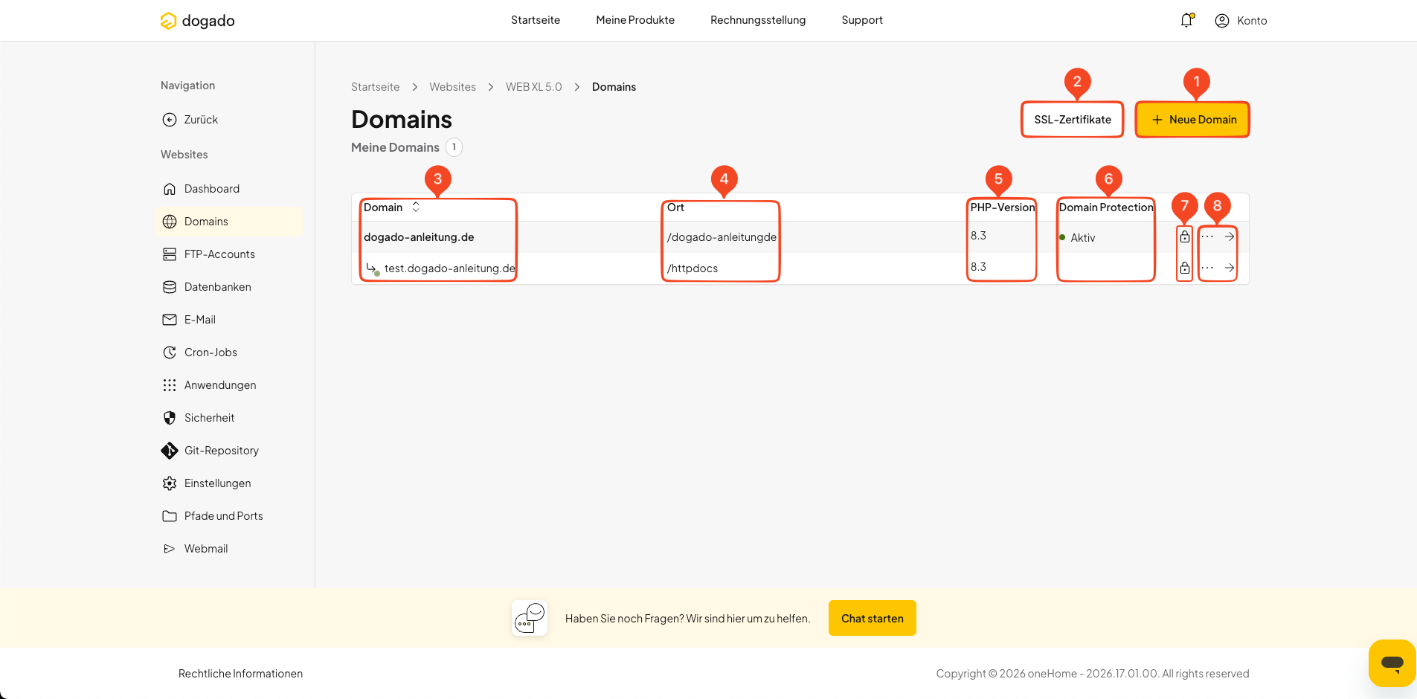The image size is (1417, 699).
Task: Click arrow icon for test.dogado-anleitung.de row
Action: [x=1230, y=268]
